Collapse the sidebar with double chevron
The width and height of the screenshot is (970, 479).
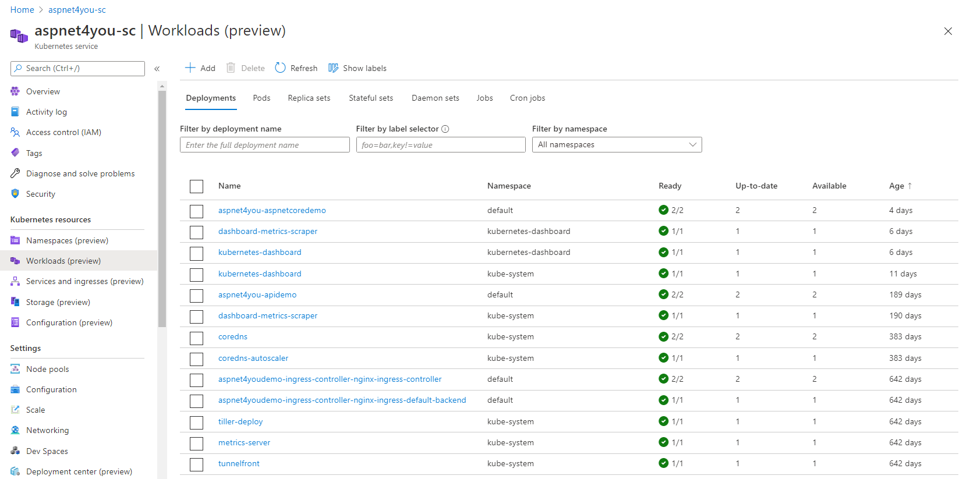(157, 69)
